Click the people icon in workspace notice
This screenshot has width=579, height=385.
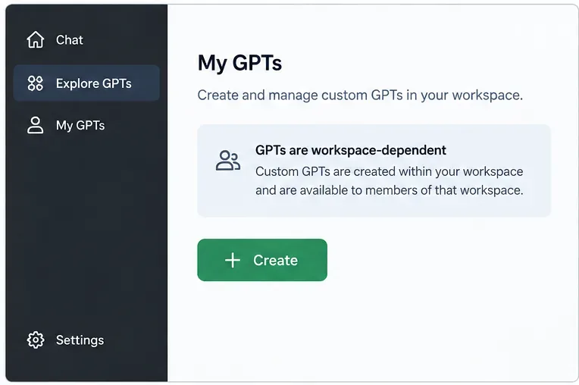(x=228, y=160)
